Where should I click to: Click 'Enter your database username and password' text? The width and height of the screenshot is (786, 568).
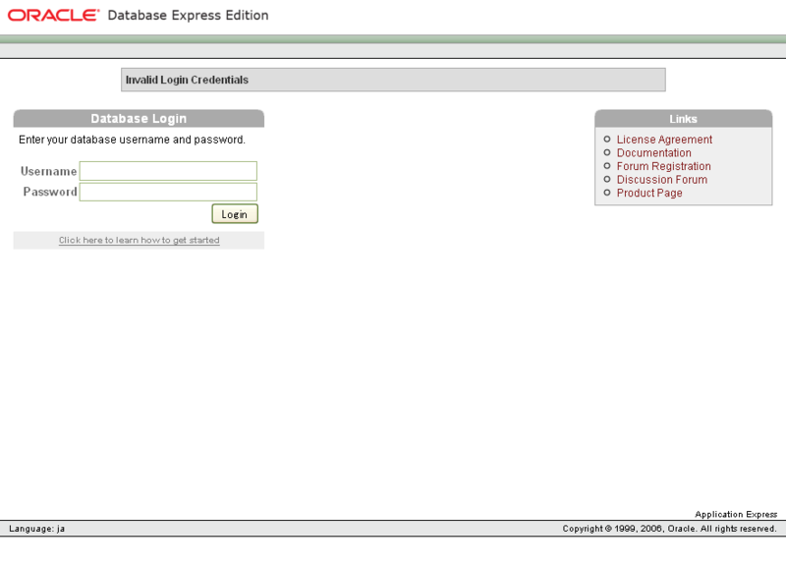pyautogui.click(x=132, y=140)
